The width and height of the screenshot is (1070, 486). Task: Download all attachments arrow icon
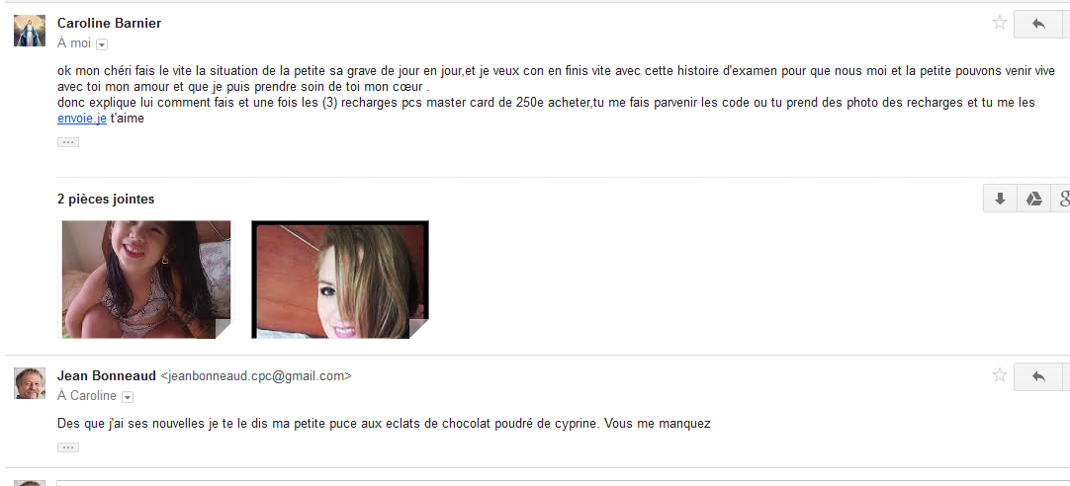pyautogui.click(x=1000, y=199)
